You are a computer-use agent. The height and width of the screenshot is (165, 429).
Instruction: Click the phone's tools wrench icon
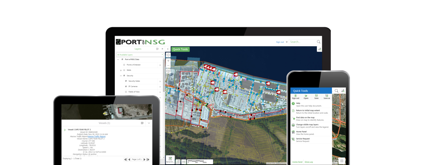(343, 91)
